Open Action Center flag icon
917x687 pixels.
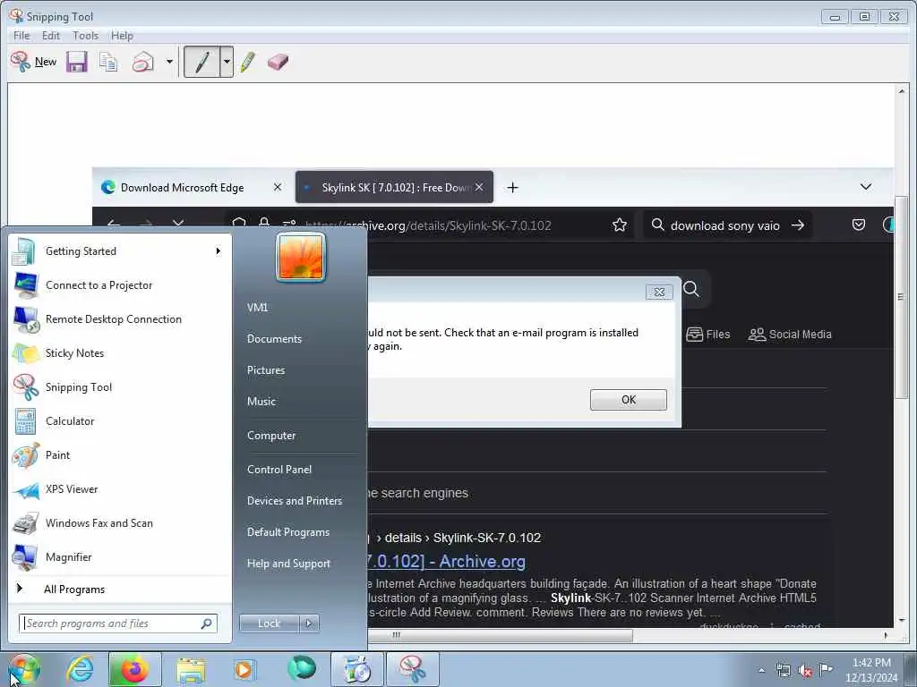827,669
